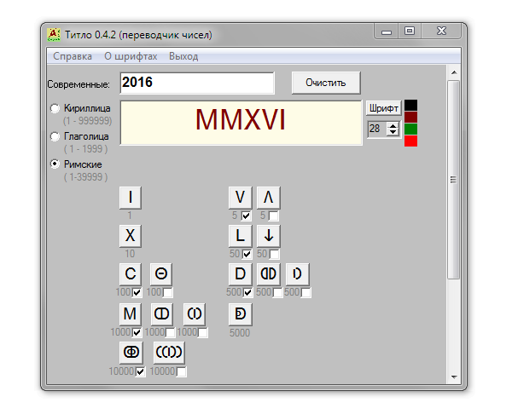Click the MMXVI result display box
Viewport: 512px width, 414px height.
[x=241, y=123]
